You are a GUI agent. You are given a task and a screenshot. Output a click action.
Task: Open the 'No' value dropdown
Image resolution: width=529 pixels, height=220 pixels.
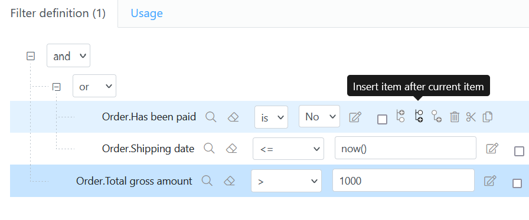(319, 116)
